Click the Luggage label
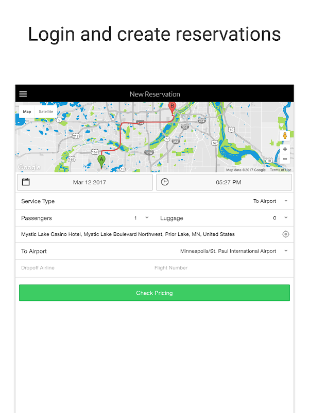This screenshot has height=413, width=309. point(171,218)
